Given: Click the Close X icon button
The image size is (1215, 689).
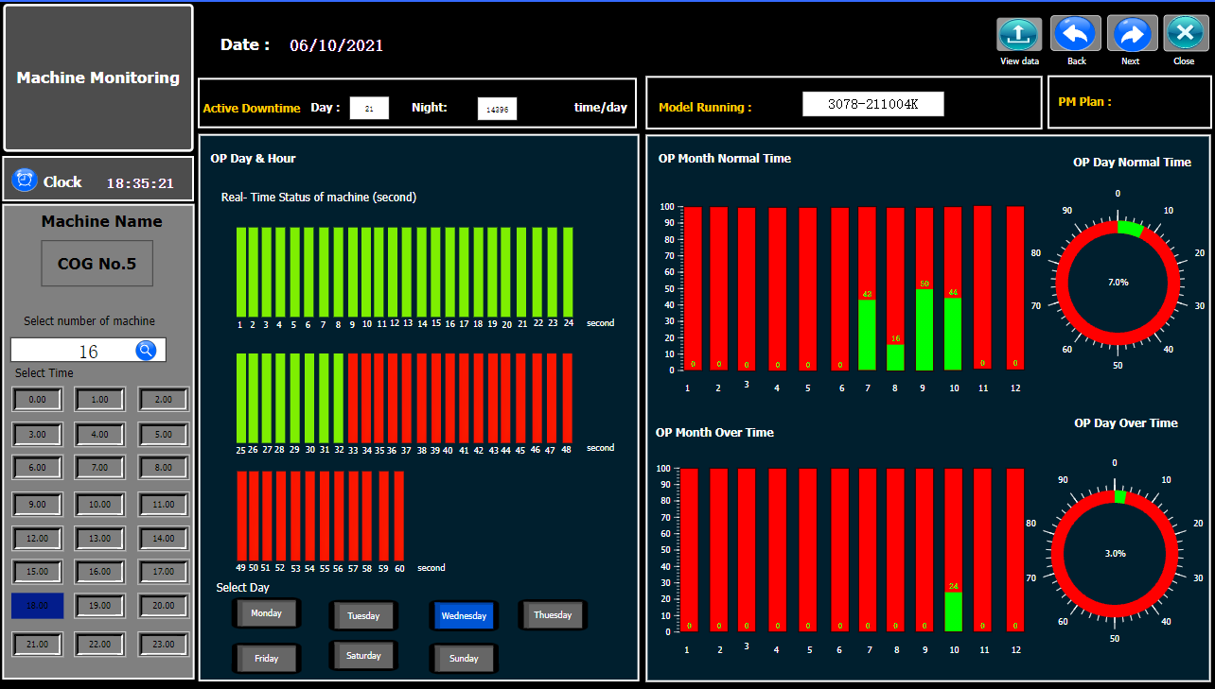Looking at the screenshot, I should pyautogui.click(x=1184, y=34).
